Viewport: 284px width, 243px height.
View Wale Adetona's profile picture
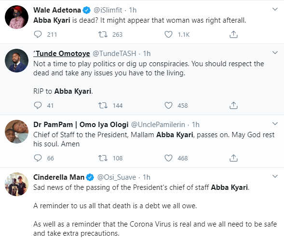pyautogui.click(x=16, y=17)
